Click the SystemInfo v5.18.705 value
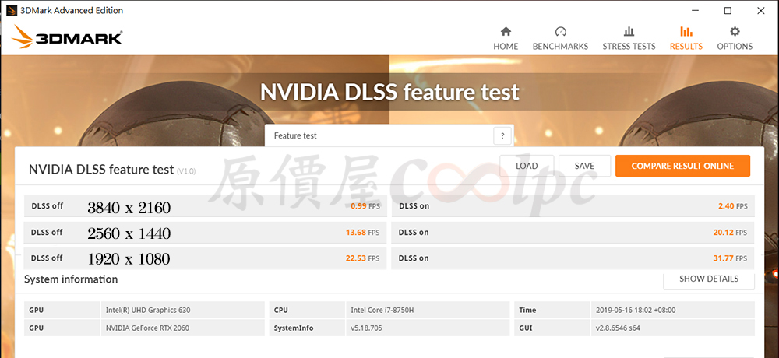779x358 pixels. [x=366, y=328]
